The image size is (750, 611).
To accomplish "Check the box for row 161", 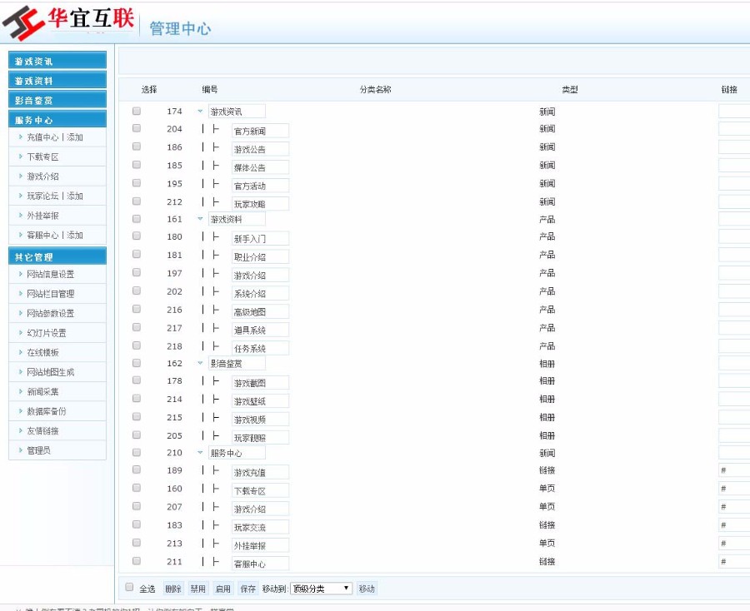I will pos(137,218).
